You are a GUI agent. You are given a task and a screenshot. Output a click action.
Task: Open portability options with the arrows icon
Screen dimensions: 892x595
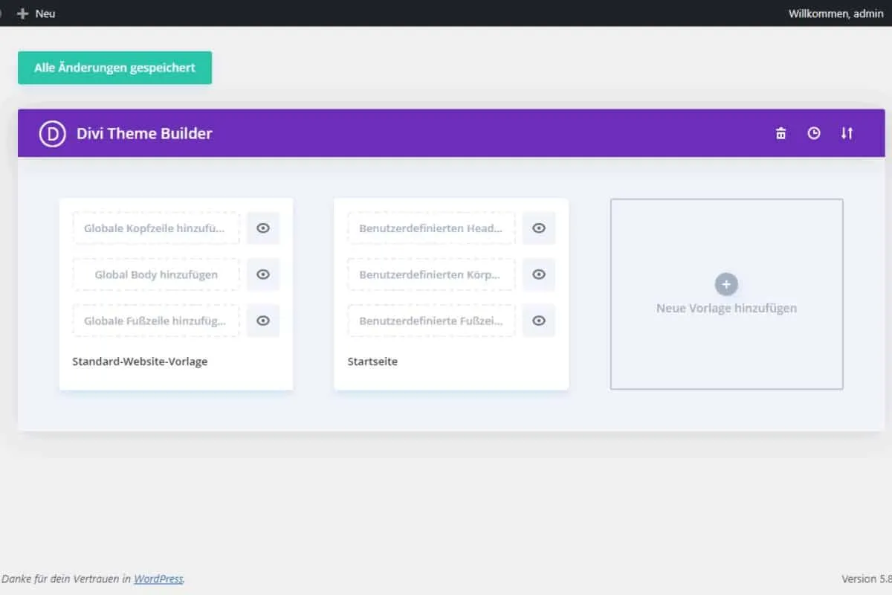[x=847, y=133]
